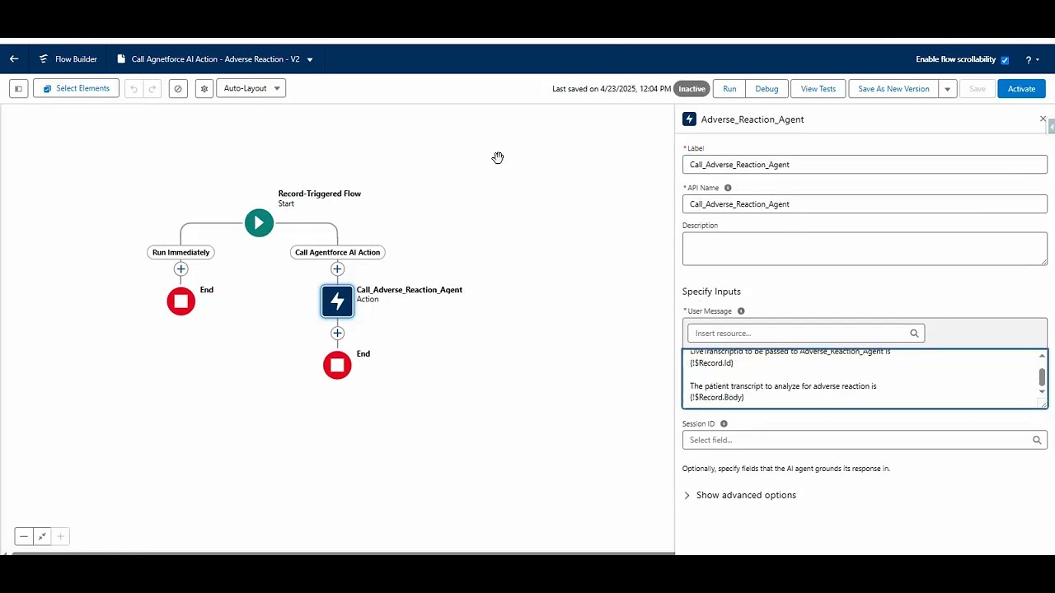Click the flow document icon in the header

click(121, 59)
